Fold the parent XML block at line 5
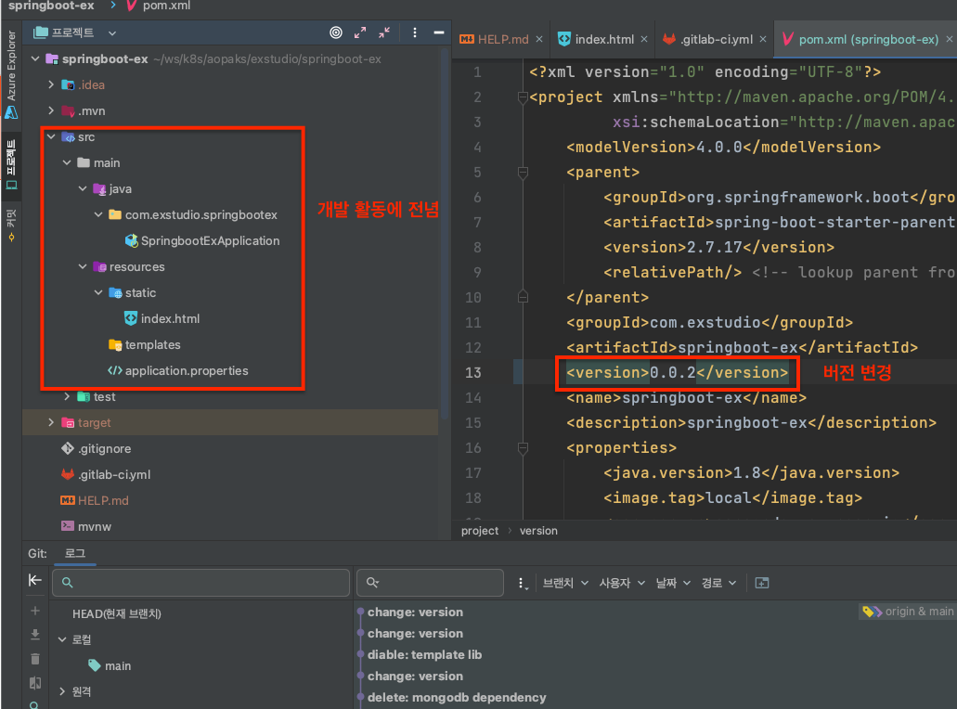This screenshot has width=957, height=709. click(523, 174)
